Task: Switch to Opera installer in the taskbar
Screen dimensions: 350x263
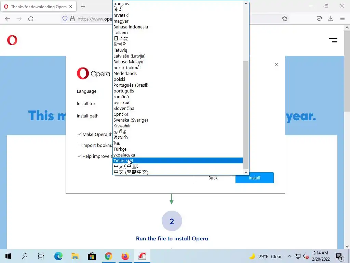Action: pyautogui.click(x=142, y=256)
